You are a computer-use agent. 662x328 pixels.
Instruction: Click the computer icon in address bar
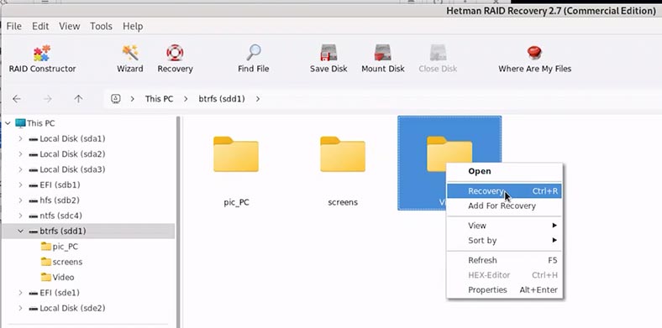116,99
